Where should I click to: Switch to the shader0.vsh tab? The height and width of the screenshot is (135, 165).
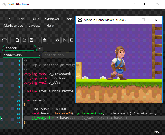click(x=54, y=55)
